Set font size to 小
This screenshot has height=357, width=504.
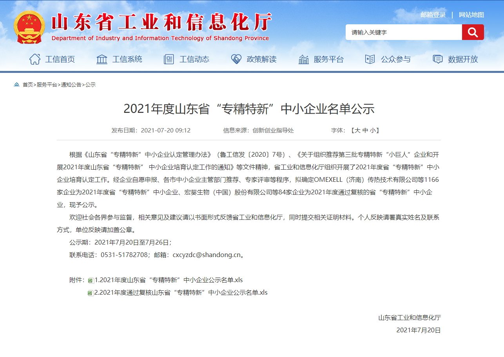(373, 130)
